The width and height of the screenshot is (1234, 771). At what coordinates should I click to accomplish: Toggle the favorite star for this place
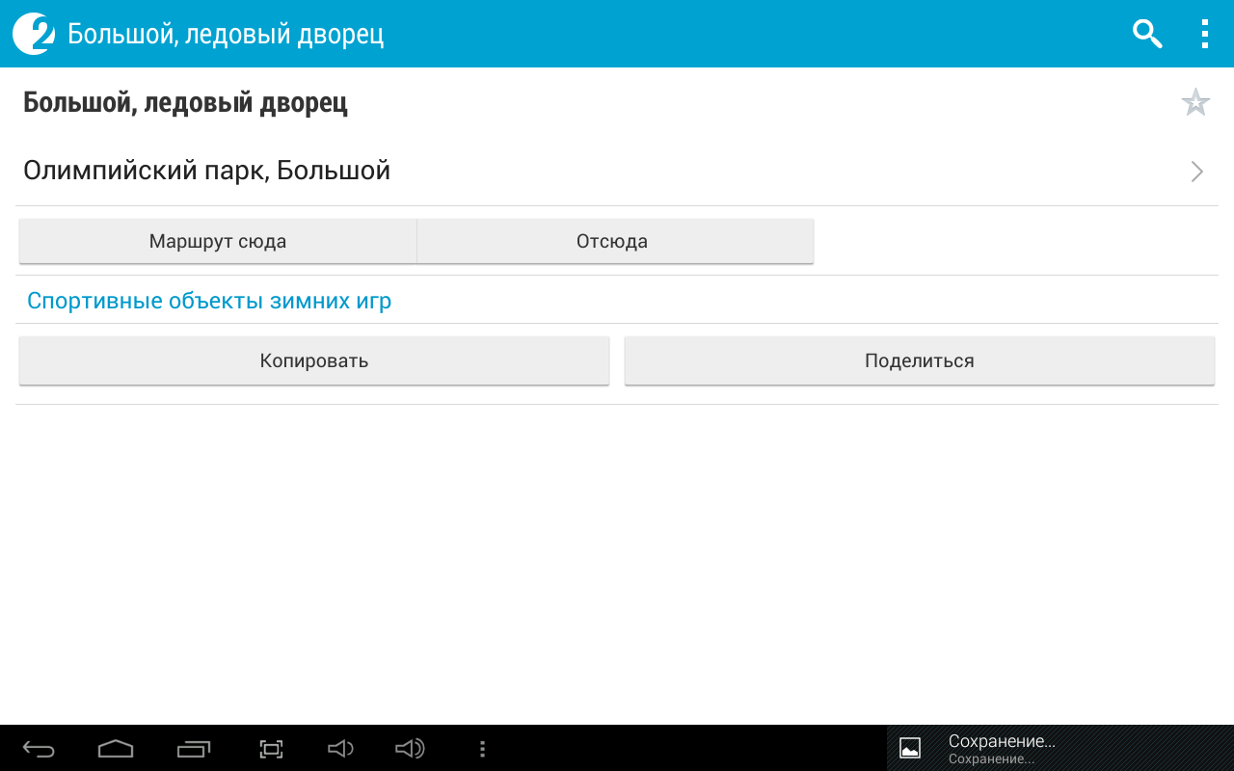coord(1195,102)
